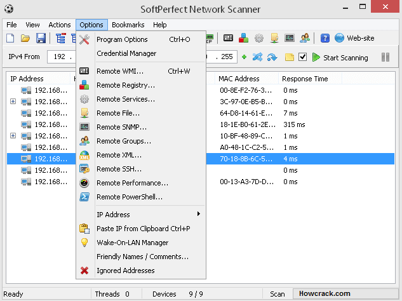
Task: Click the Remote Groups people toolbar icon
Action: tap(305, 38)
